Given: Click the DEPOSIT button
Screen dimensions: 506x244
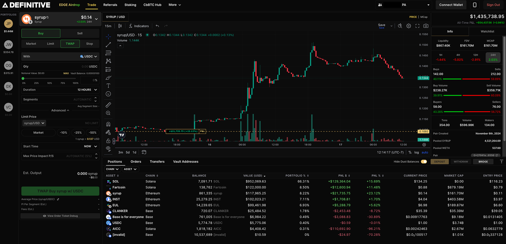Looking at the screenshot, I should click(440, 162).
